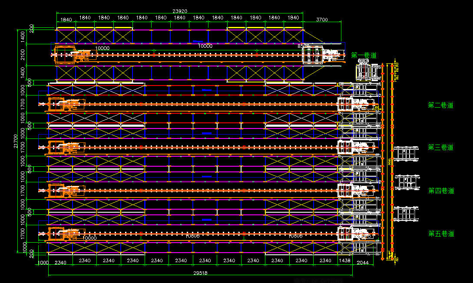Pick the lowest white conveyor module at right
Image resolution: width=473 pixels, height=283 pixels.
click(407, 214)
